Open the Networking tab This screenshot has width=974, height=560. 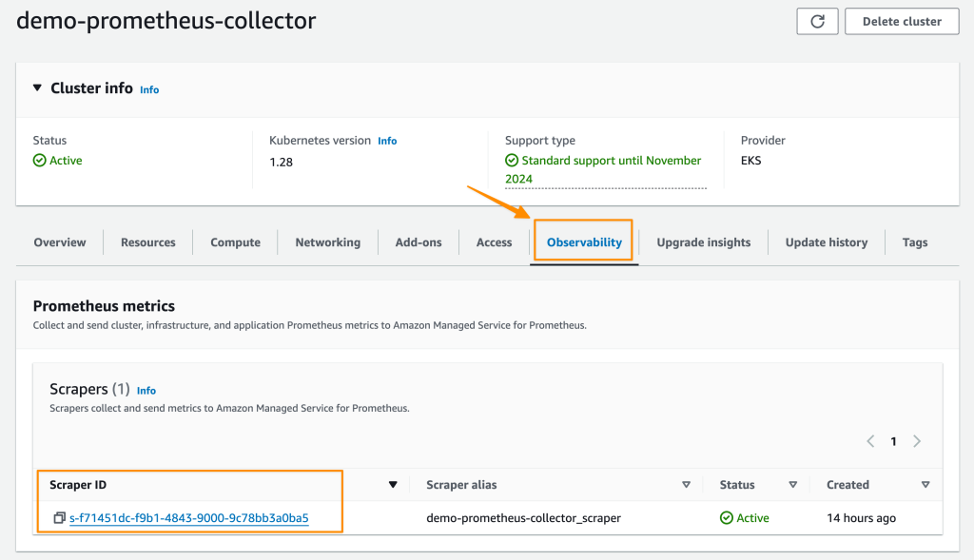coord(327,242)
